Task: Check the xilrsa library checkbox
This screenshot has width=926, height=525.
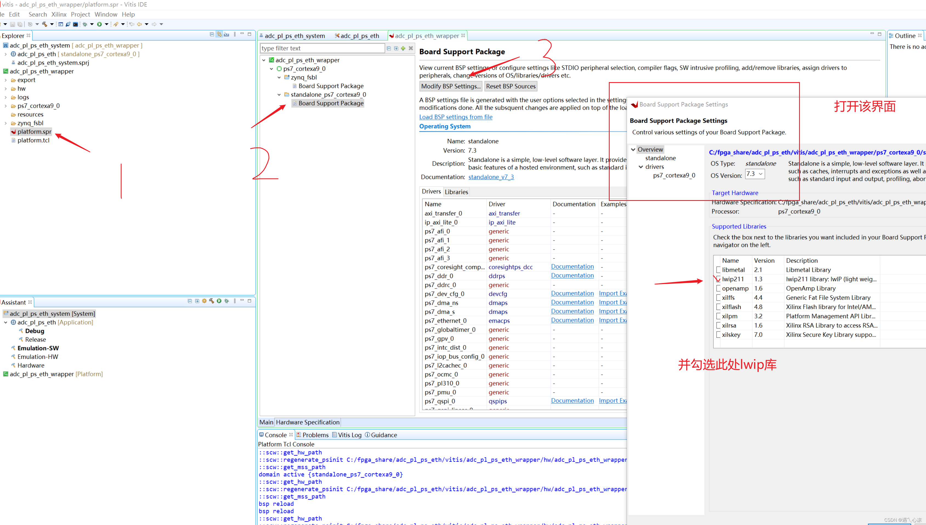Action: point(718,326)
